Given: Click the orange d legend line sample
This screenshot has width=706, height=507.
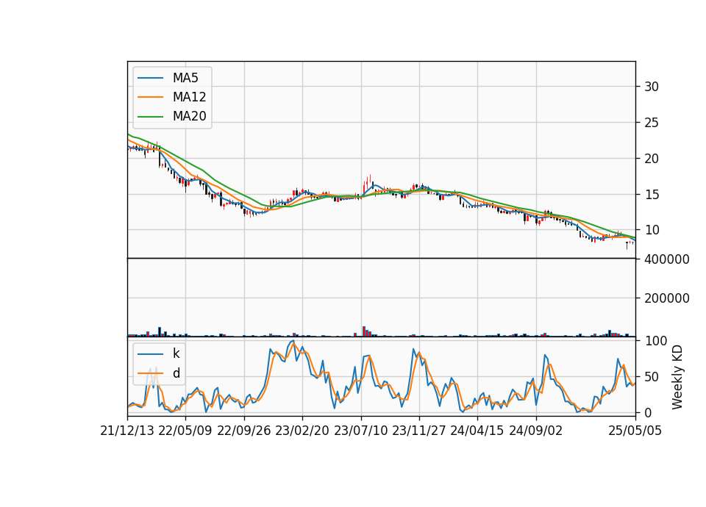Looking at the screenshot, I should [150, 373].
